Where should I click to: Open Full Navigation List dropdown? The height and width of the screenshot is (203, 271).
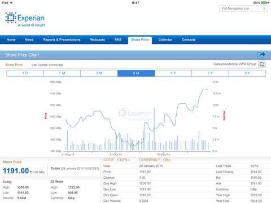(243, 8)
